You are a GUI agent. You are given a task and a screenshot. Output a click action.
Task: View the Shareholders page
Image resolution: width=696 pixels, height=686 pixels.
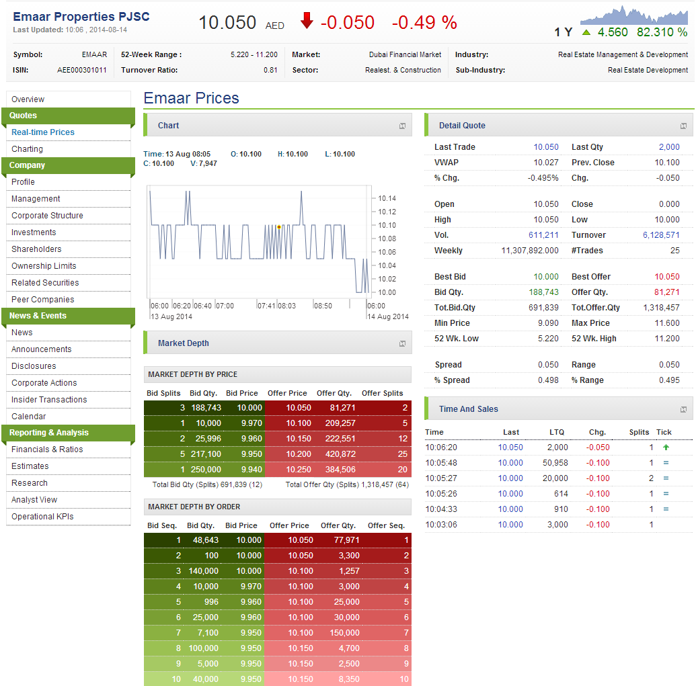[36, 249]
